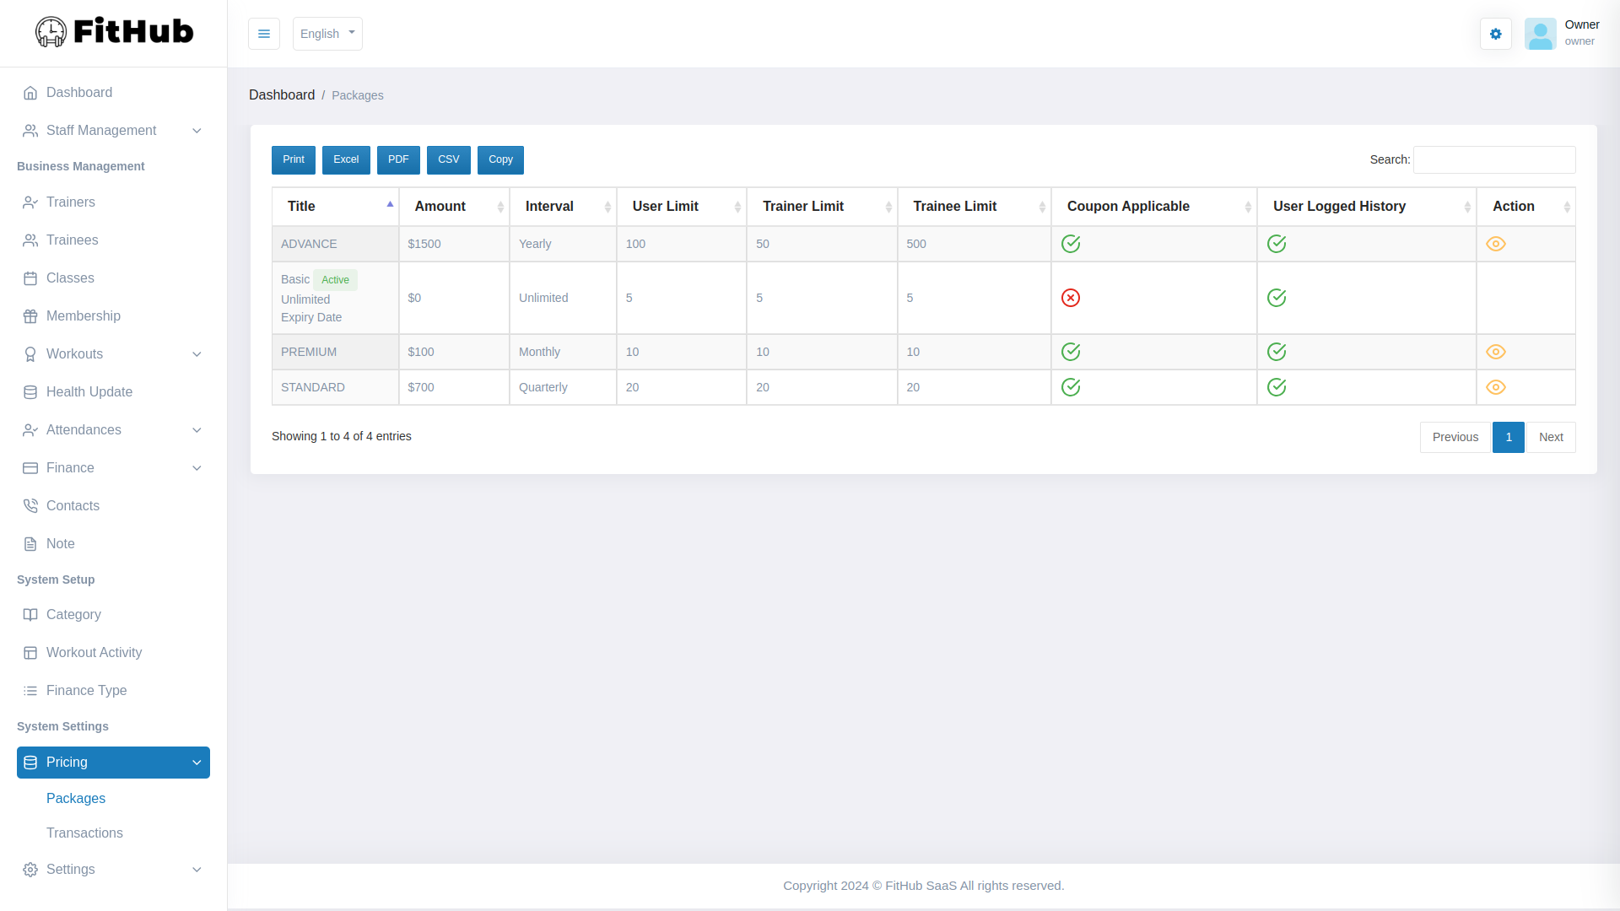1620x911 pixels.
Task: Click the view eye icon for PREMIUM package
Action: pos(1495,352)
